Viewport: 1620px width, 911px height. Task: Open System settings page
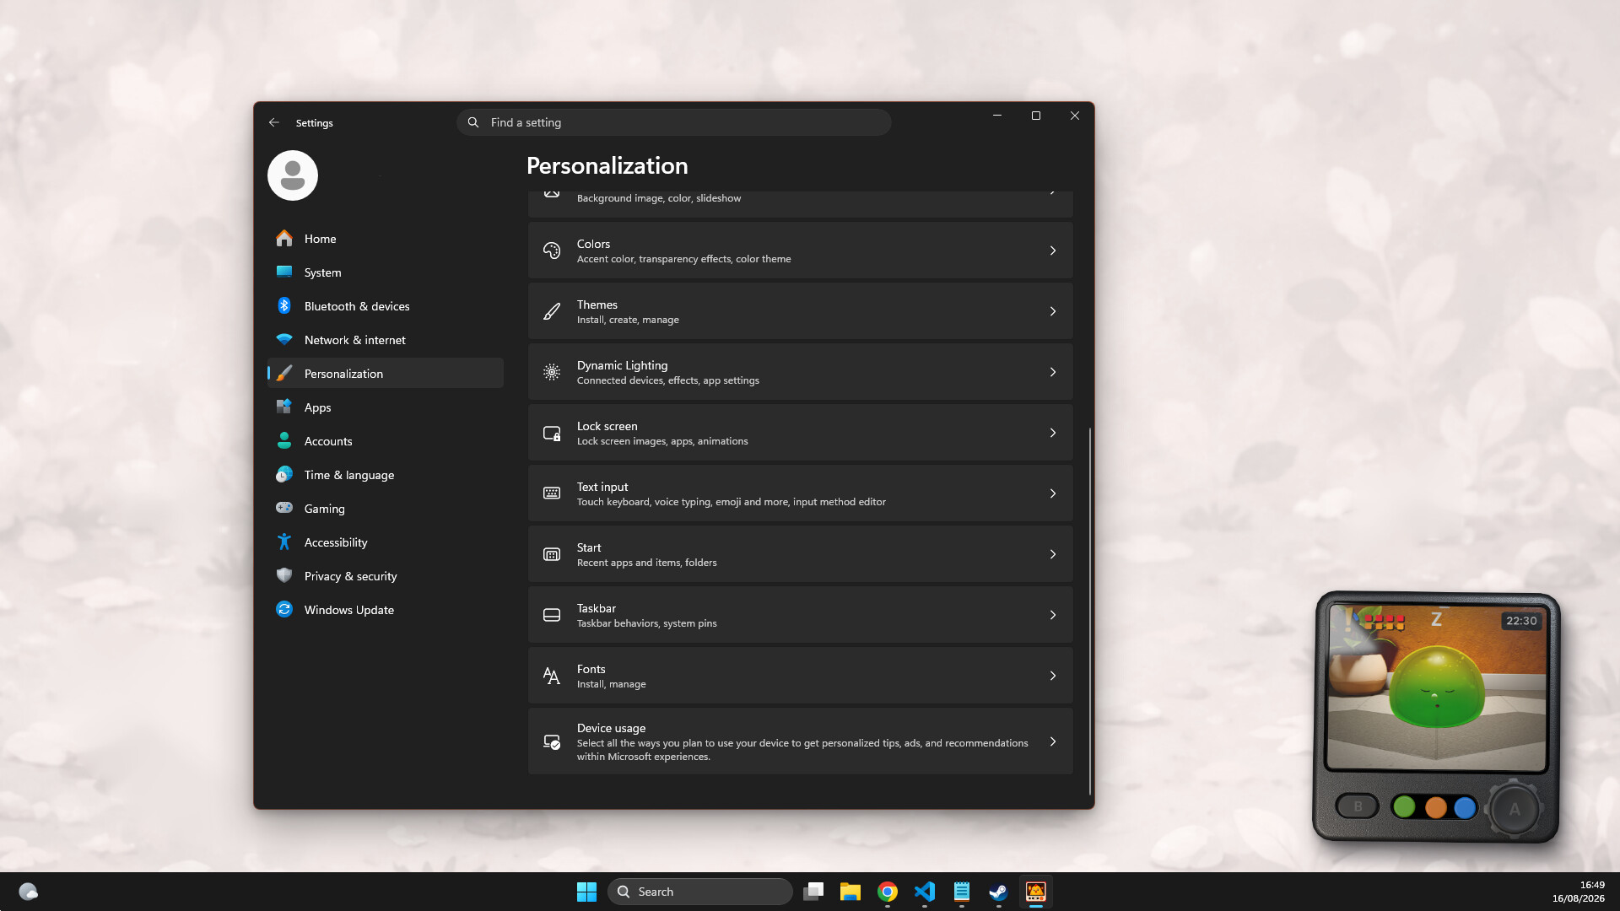tap(386, 272)
